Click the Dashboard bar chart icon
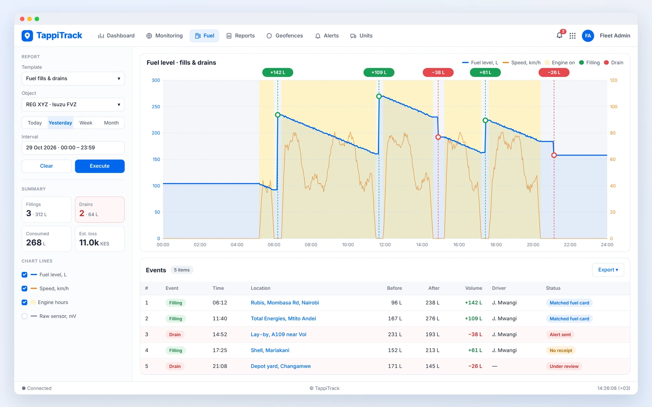Screen dimensions: 652x407 point(101,36)
